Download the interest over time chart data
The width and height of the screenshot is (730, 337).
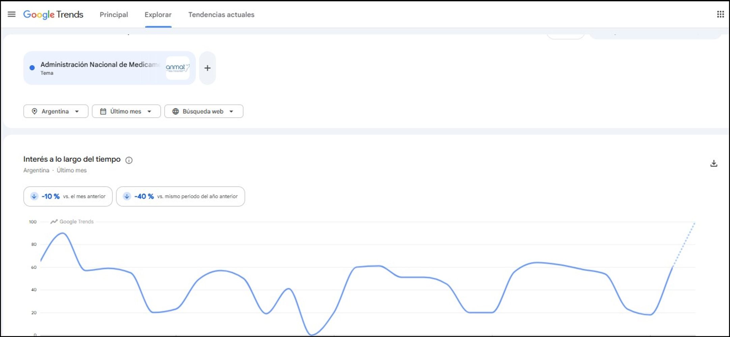714,163
